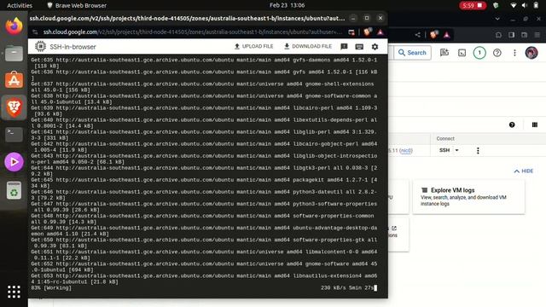Open the three-dot more actions for the VM row
This screenshot has height=307, width=546.
tap(478, 150)
